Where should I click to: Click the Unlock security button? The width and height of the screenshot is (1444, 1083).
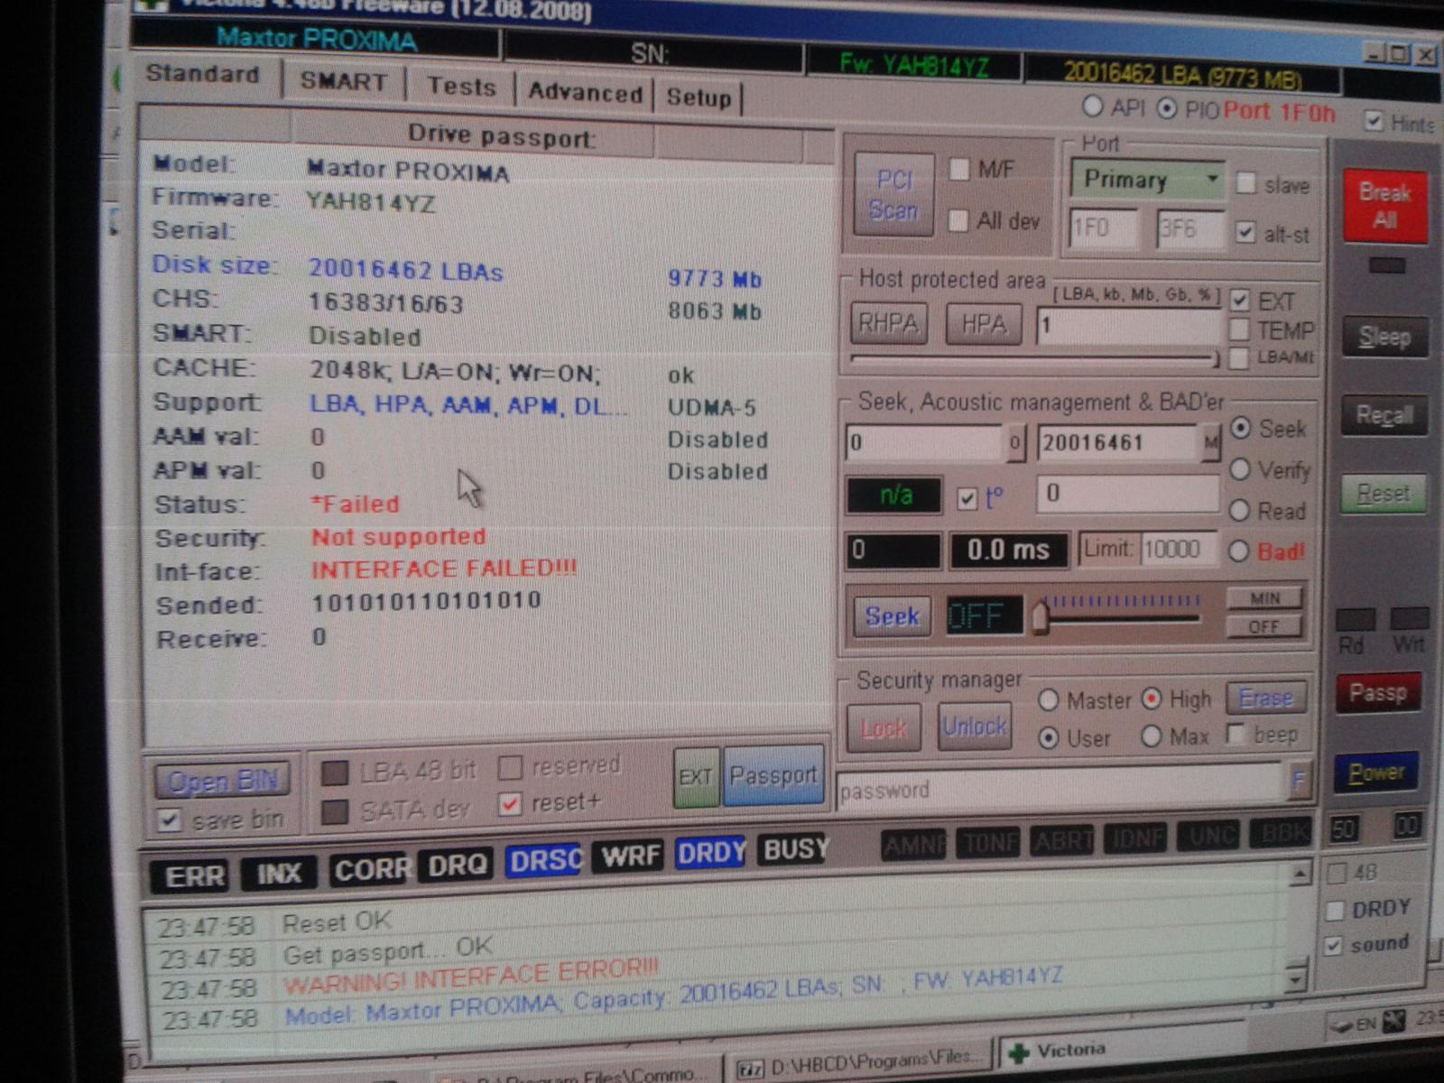click(x=975, y=727)
